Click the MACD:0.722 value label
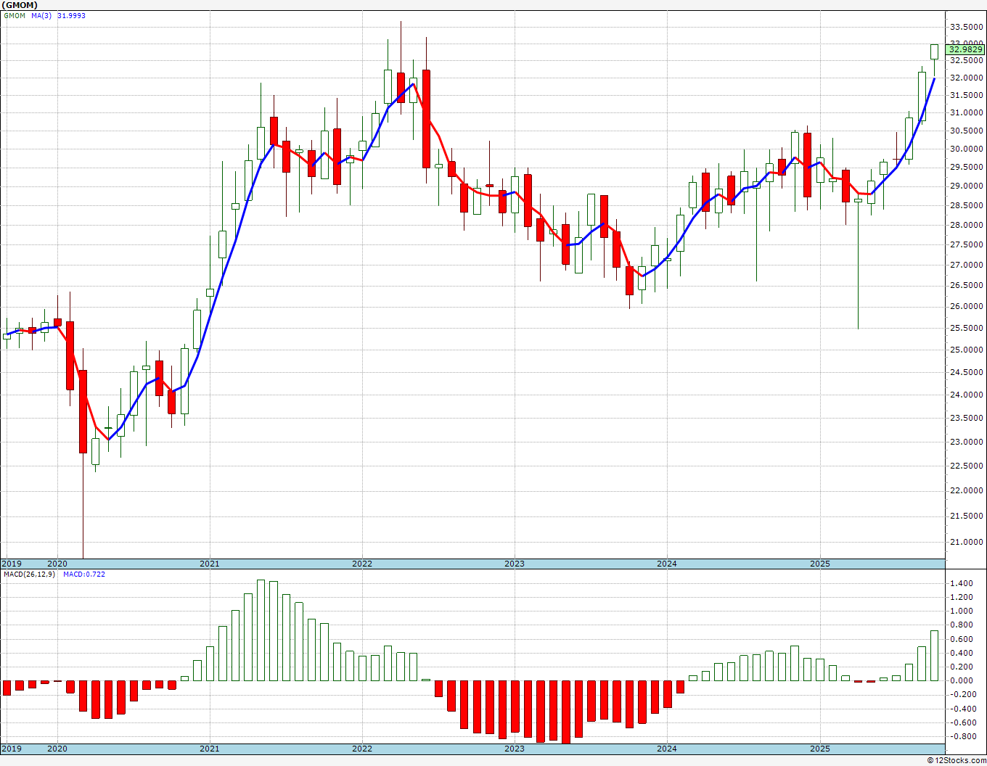The image size is (987, 766). (x=83, y=574)
